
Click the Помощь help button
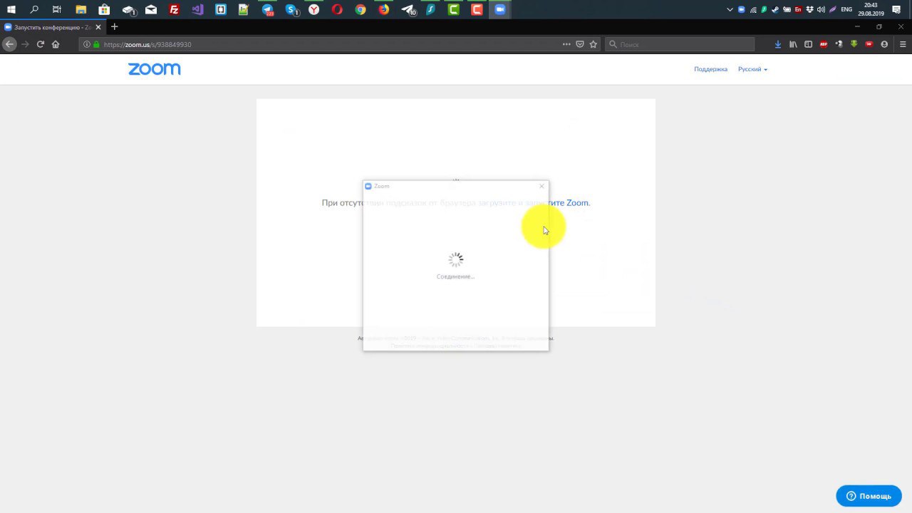pyautogui.click(x=869, y=496)
